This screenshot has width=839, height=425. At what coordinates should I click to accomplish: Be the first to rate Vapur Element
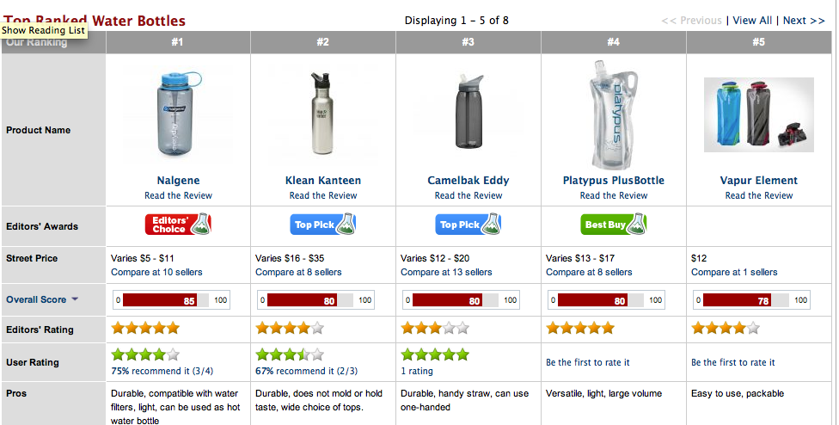coord(733,362)
